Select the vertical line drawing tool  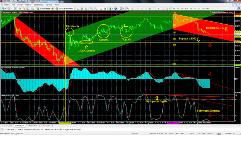[137, 9]
